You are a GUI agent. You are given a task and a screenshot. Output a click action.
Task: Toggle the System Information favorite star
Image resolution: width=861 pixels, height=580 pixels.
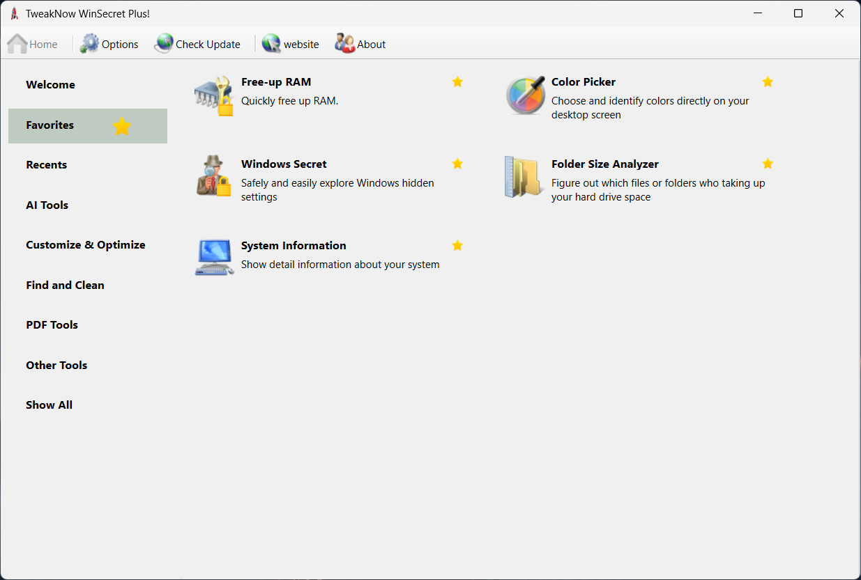click(x=457, y=245)
